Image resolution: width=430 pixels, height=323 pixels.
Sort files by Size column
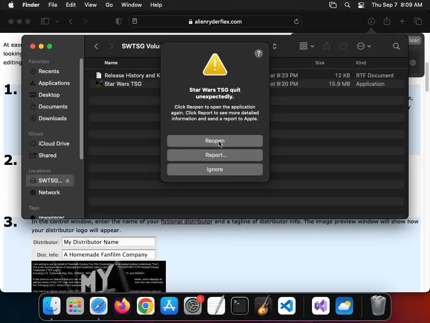tap(320, 63)
